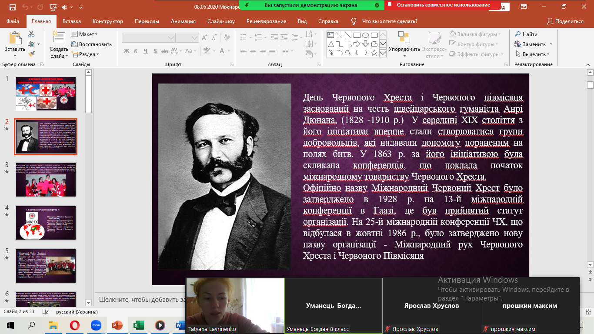Screen dimensions: 594x334
Task: Click the 'Что вы хотите сделать?' search field
Action: point(390,21)
